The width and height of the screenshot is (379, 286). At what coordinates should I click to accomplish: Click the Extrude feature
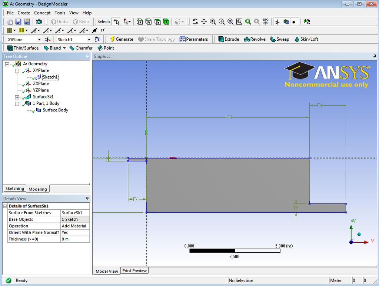(x=229, y=39)
